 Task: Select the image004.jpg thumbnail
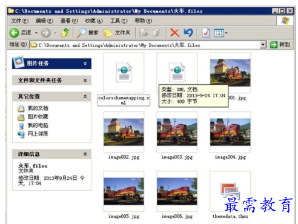[x=230, y=132]
